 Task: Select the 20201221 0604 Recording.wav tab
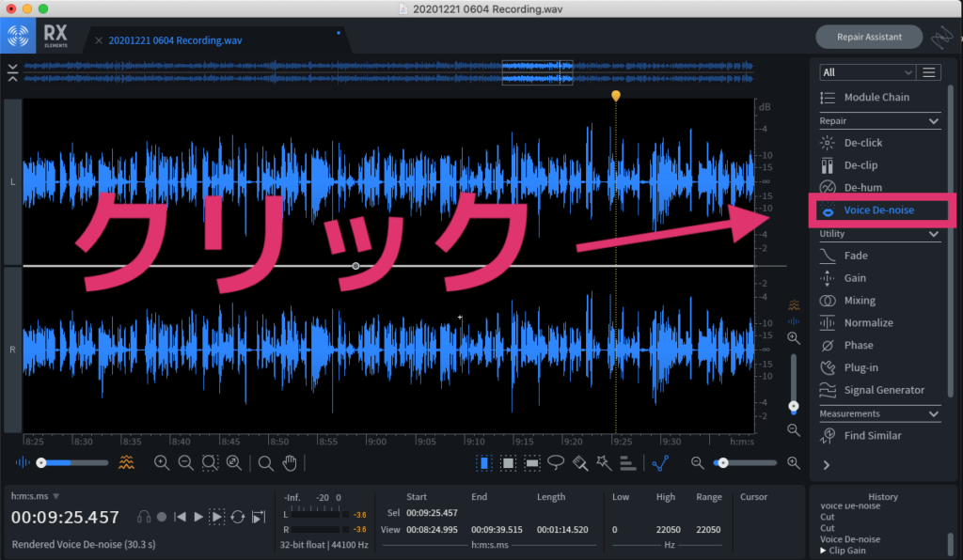pos(175,40)
